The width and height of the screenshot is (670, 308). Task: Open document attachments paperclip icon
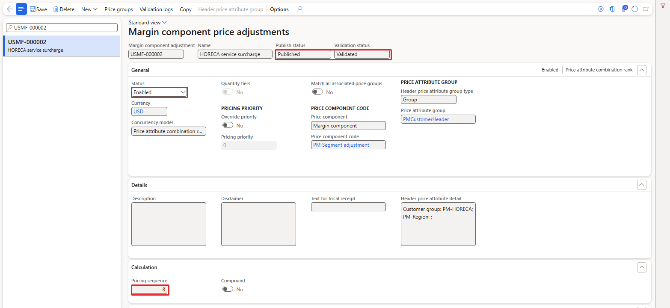pos(624,9)
